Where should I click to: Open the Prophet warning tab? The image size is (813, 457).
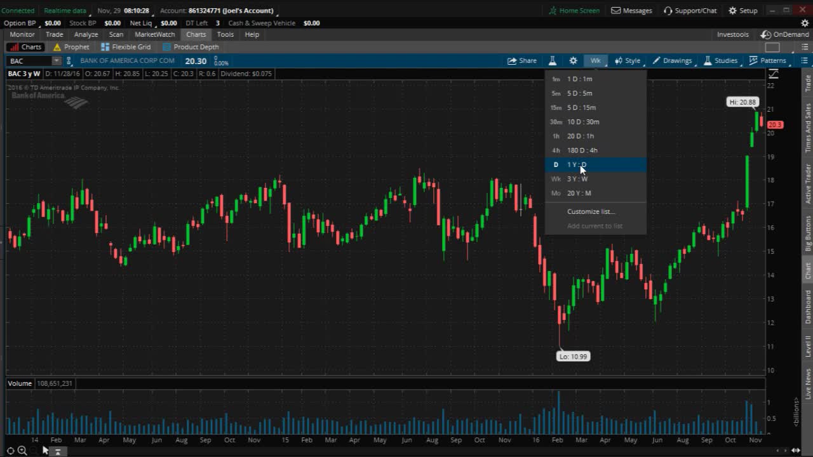click(71, 47)
